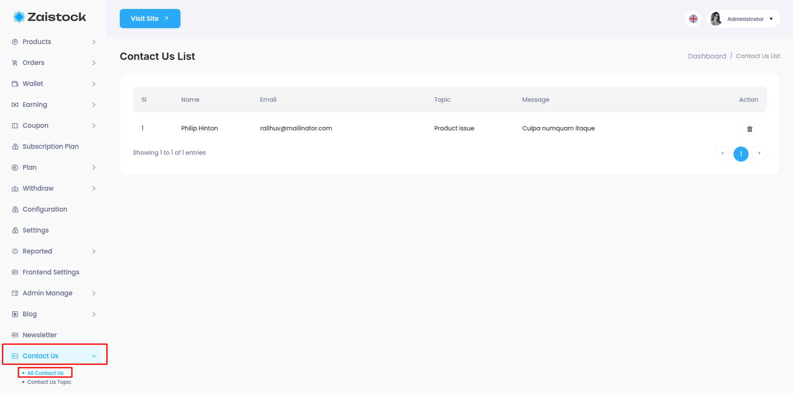Viewport: 793px width, 395px height.
Task: Open language selector flag icon
Action: (x=693, y=19)
